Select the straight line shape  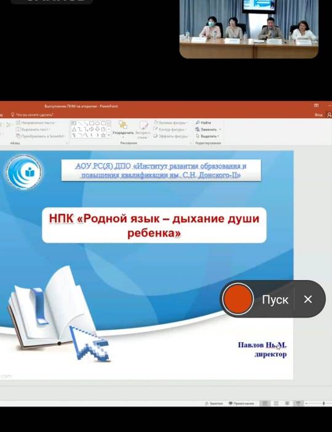pos(80,123)
